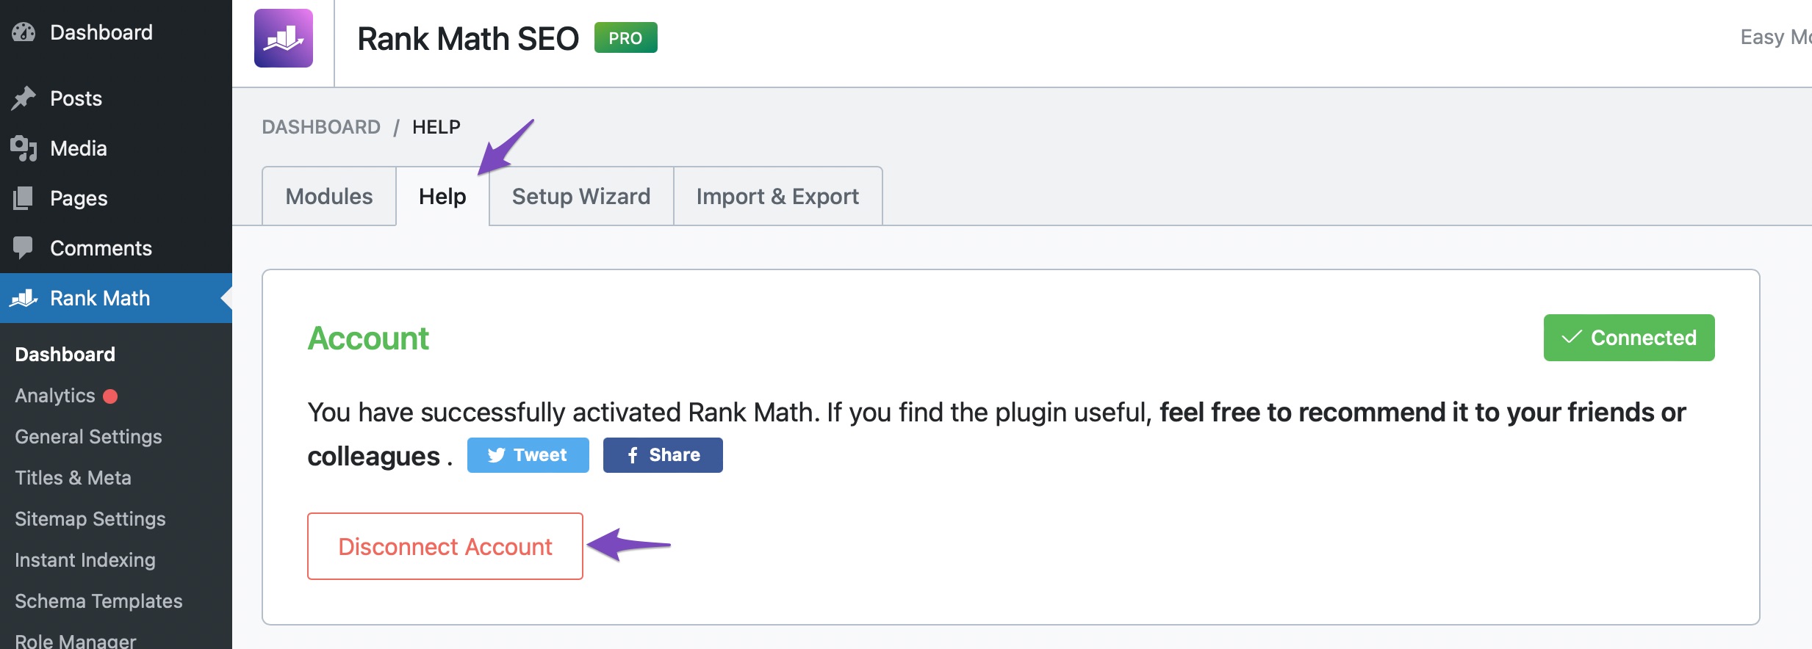Click the Rank Math sidebar menu icon
Image resolution: width=1812 pixels, height=649 pixels.
coord(24,298)
